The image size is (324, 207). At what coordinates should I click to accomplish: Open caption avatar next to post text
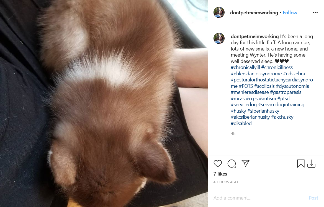coord(219,38)
